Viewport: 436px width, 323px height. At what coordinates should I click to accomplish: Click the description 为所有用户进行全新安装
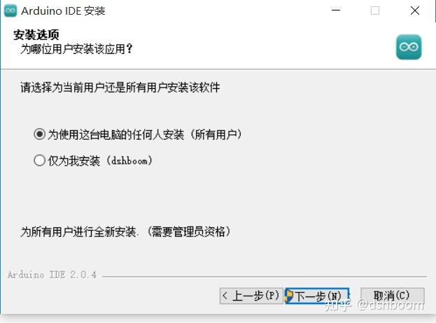click(78, 231)
